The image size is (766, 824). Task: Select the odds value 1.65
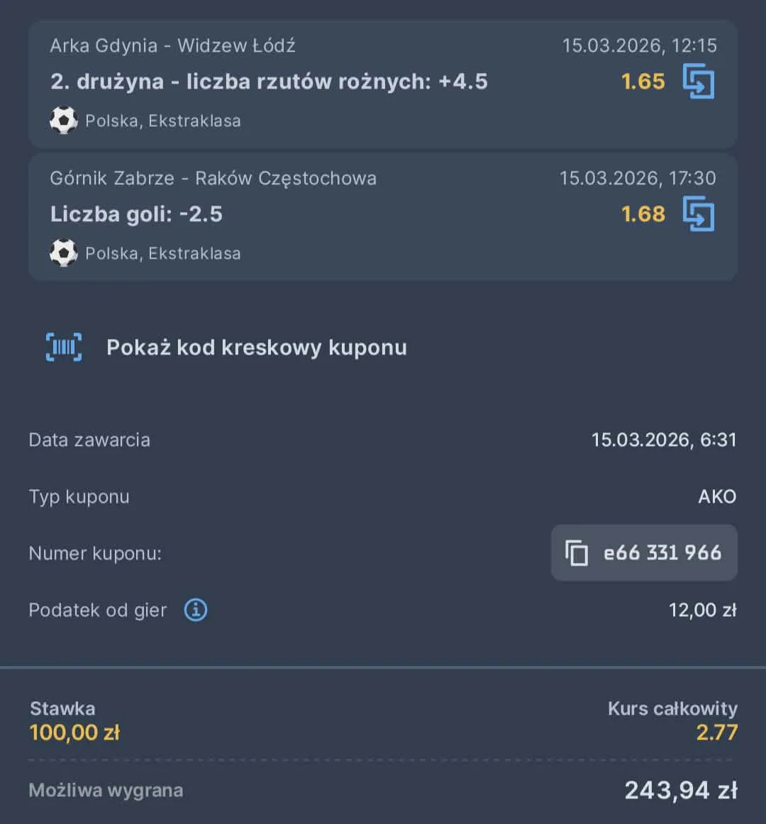642,81
